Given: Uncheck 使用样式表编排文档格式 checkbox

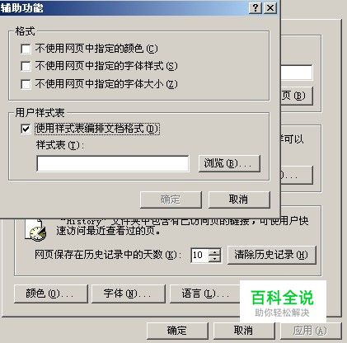Looking at the screenshot, I should (x=26, y=129).
